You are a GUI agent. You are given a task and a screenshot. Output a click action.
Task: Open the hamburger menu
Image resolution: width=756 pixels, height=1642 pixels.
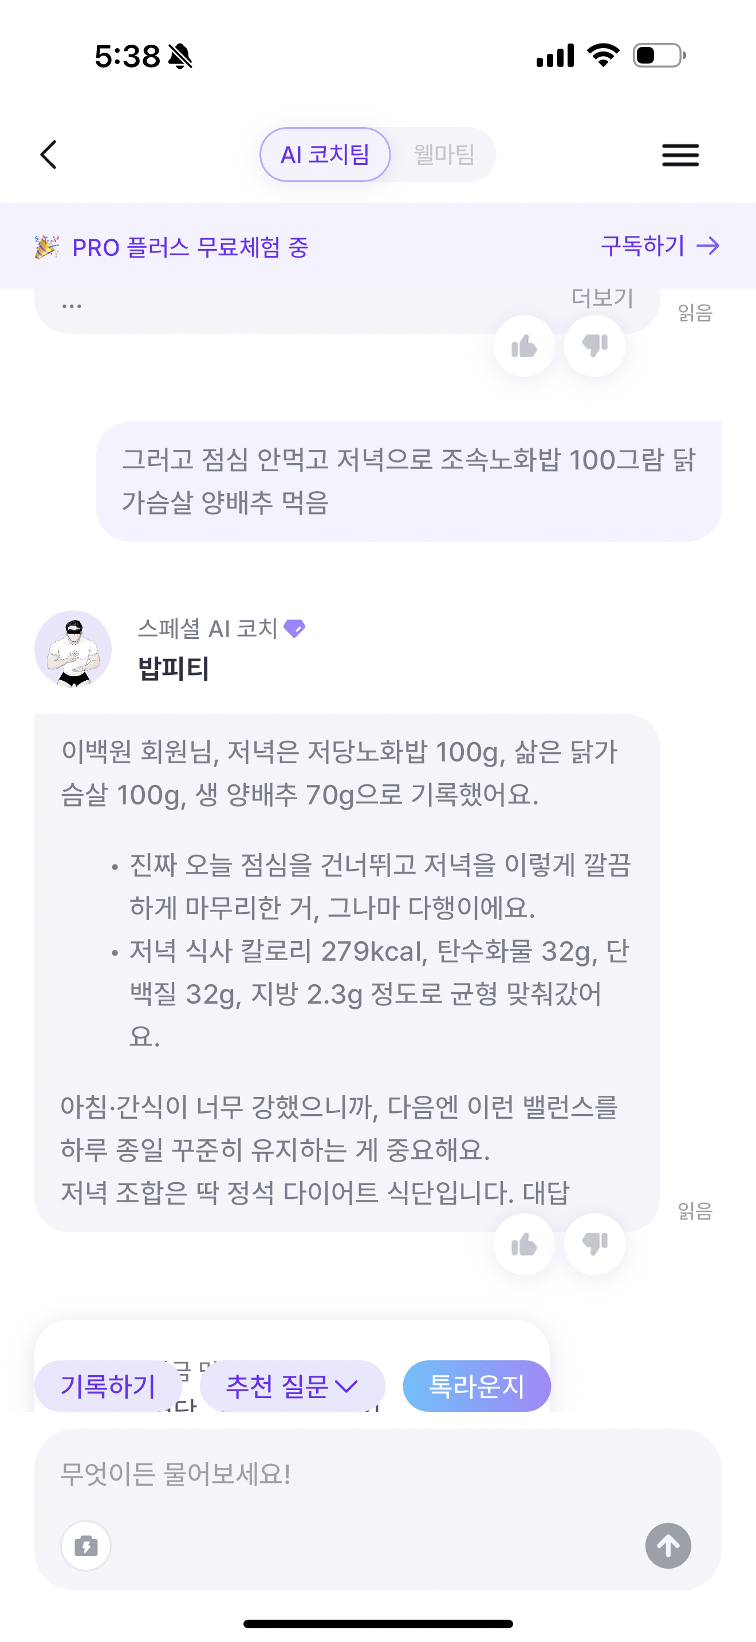click(x=680, y=155)
